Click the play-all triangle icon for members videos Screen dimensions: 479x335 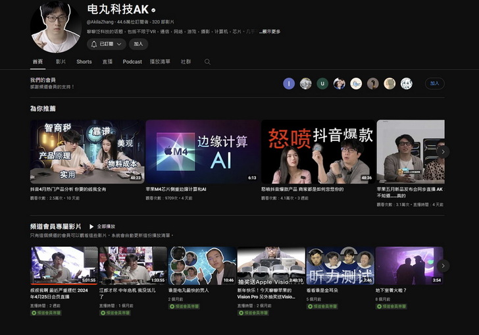(91, 226)
